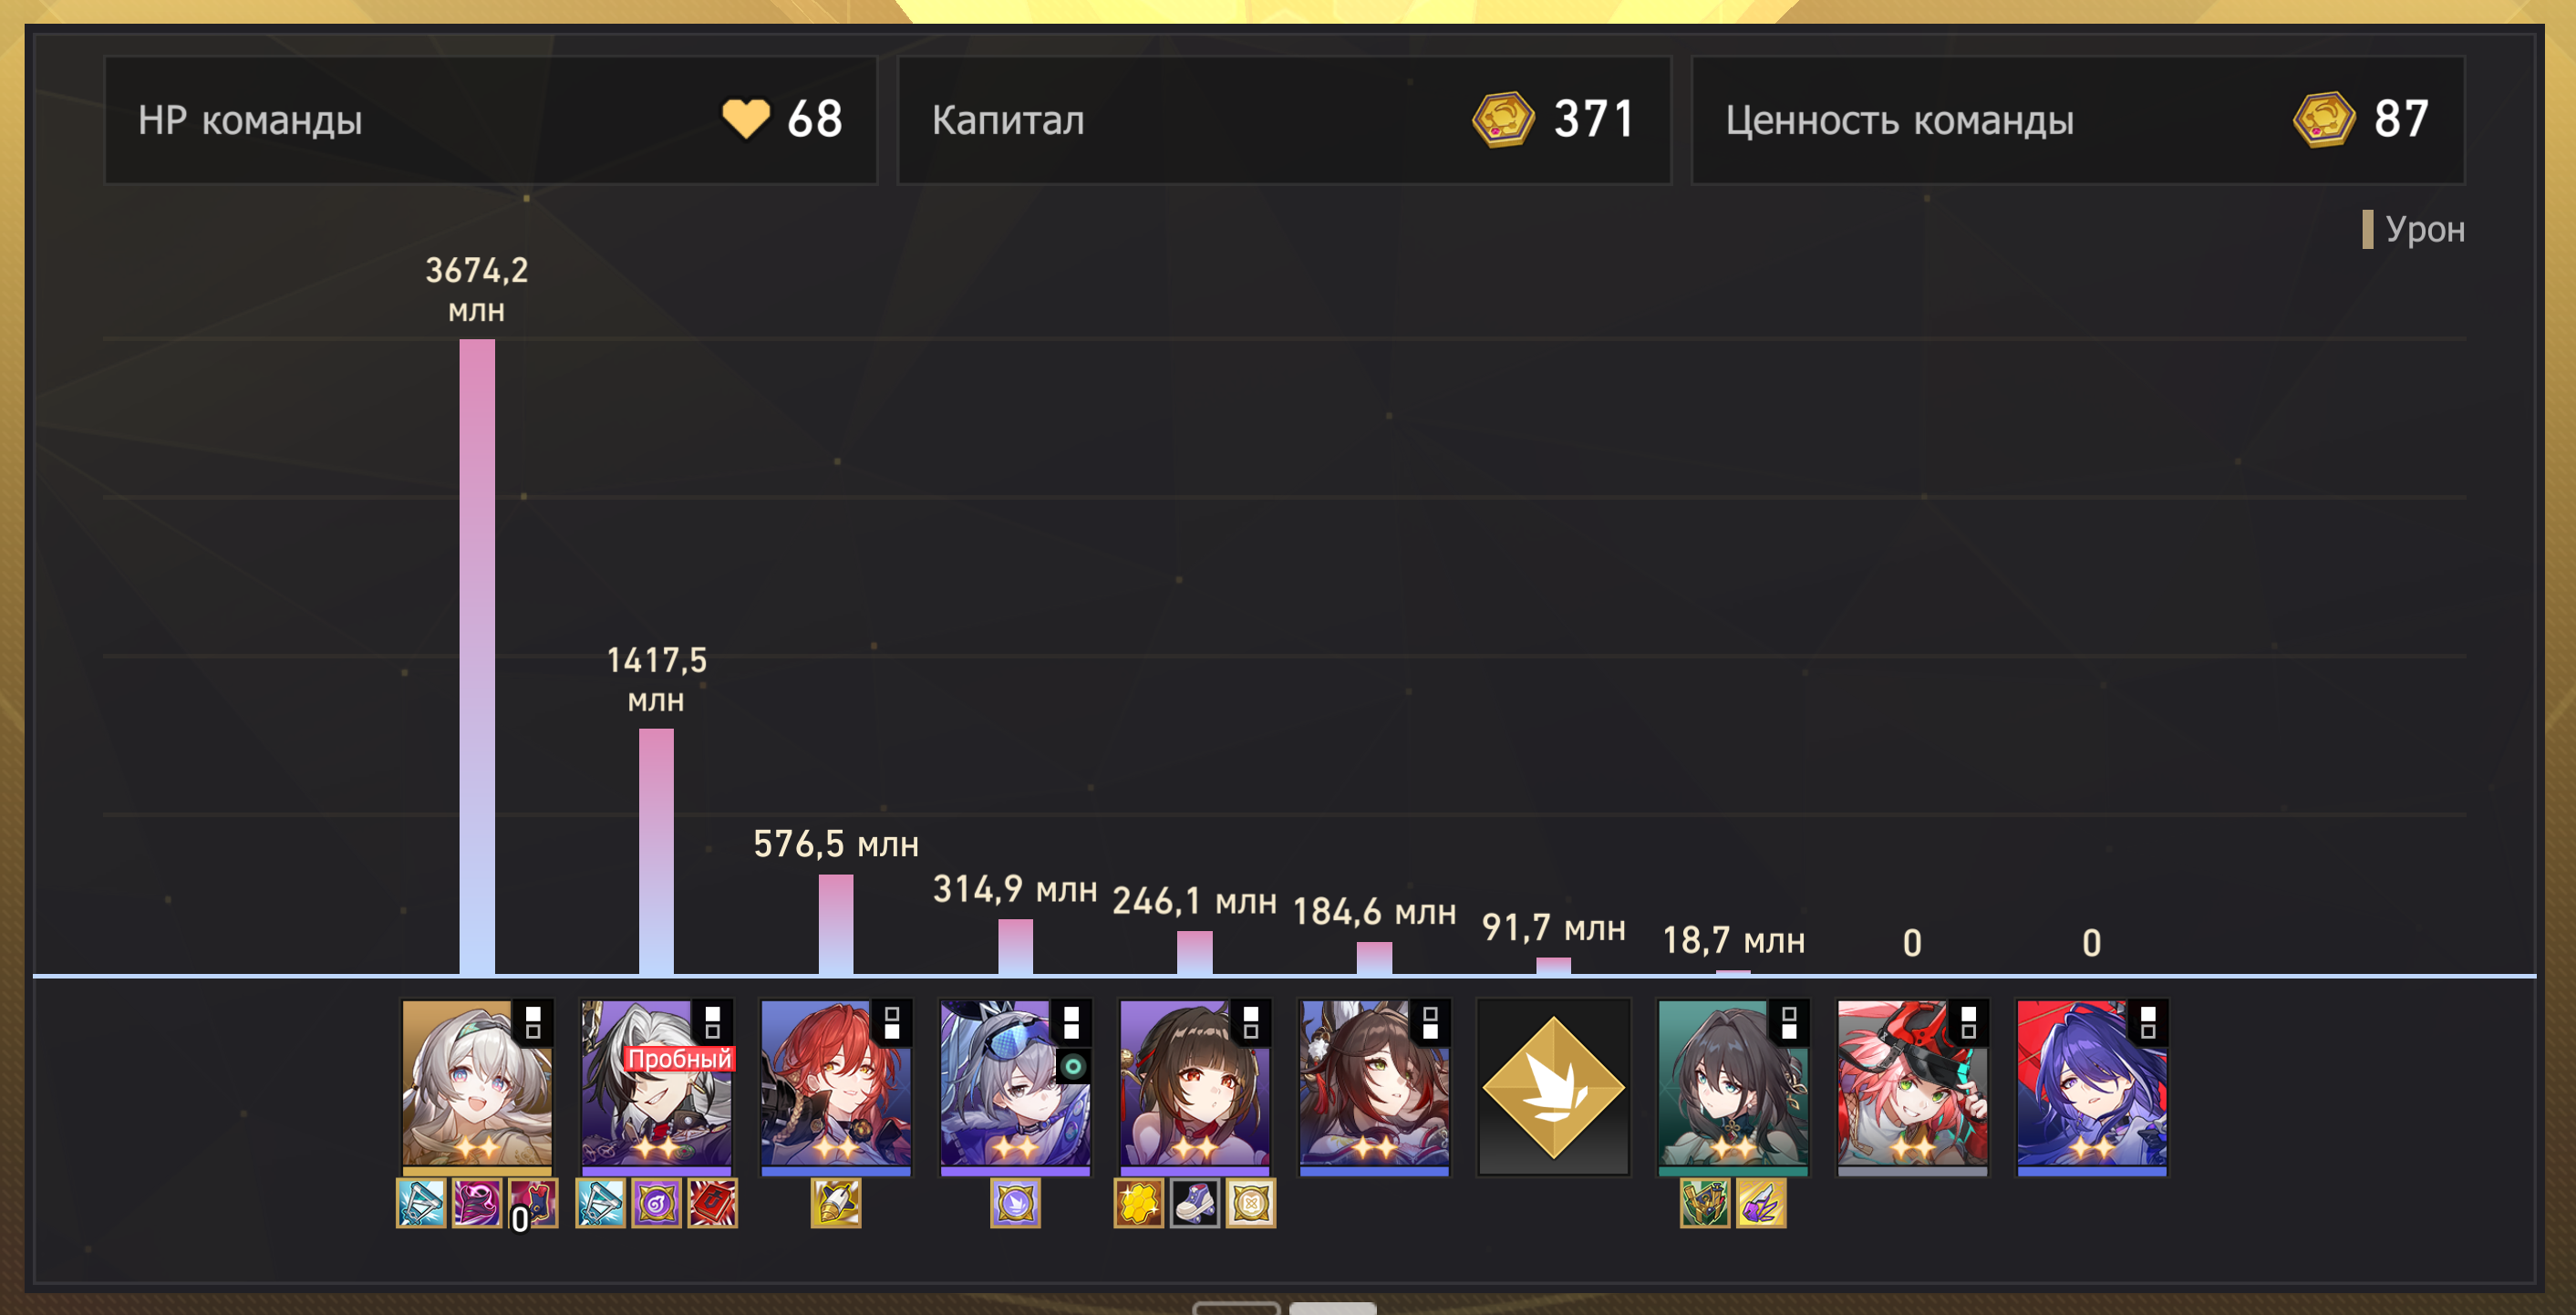Click the honeycomb item icon
This screenshot has height=1315, width=2576.
(1139, 1203)
